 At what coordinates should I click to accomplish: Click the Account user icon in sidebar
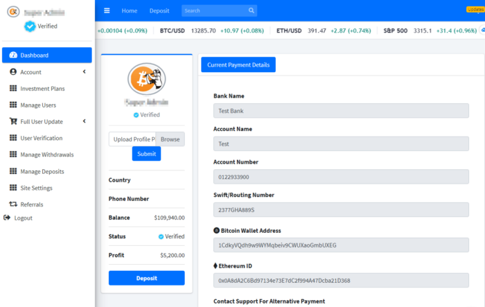(13, 72)
